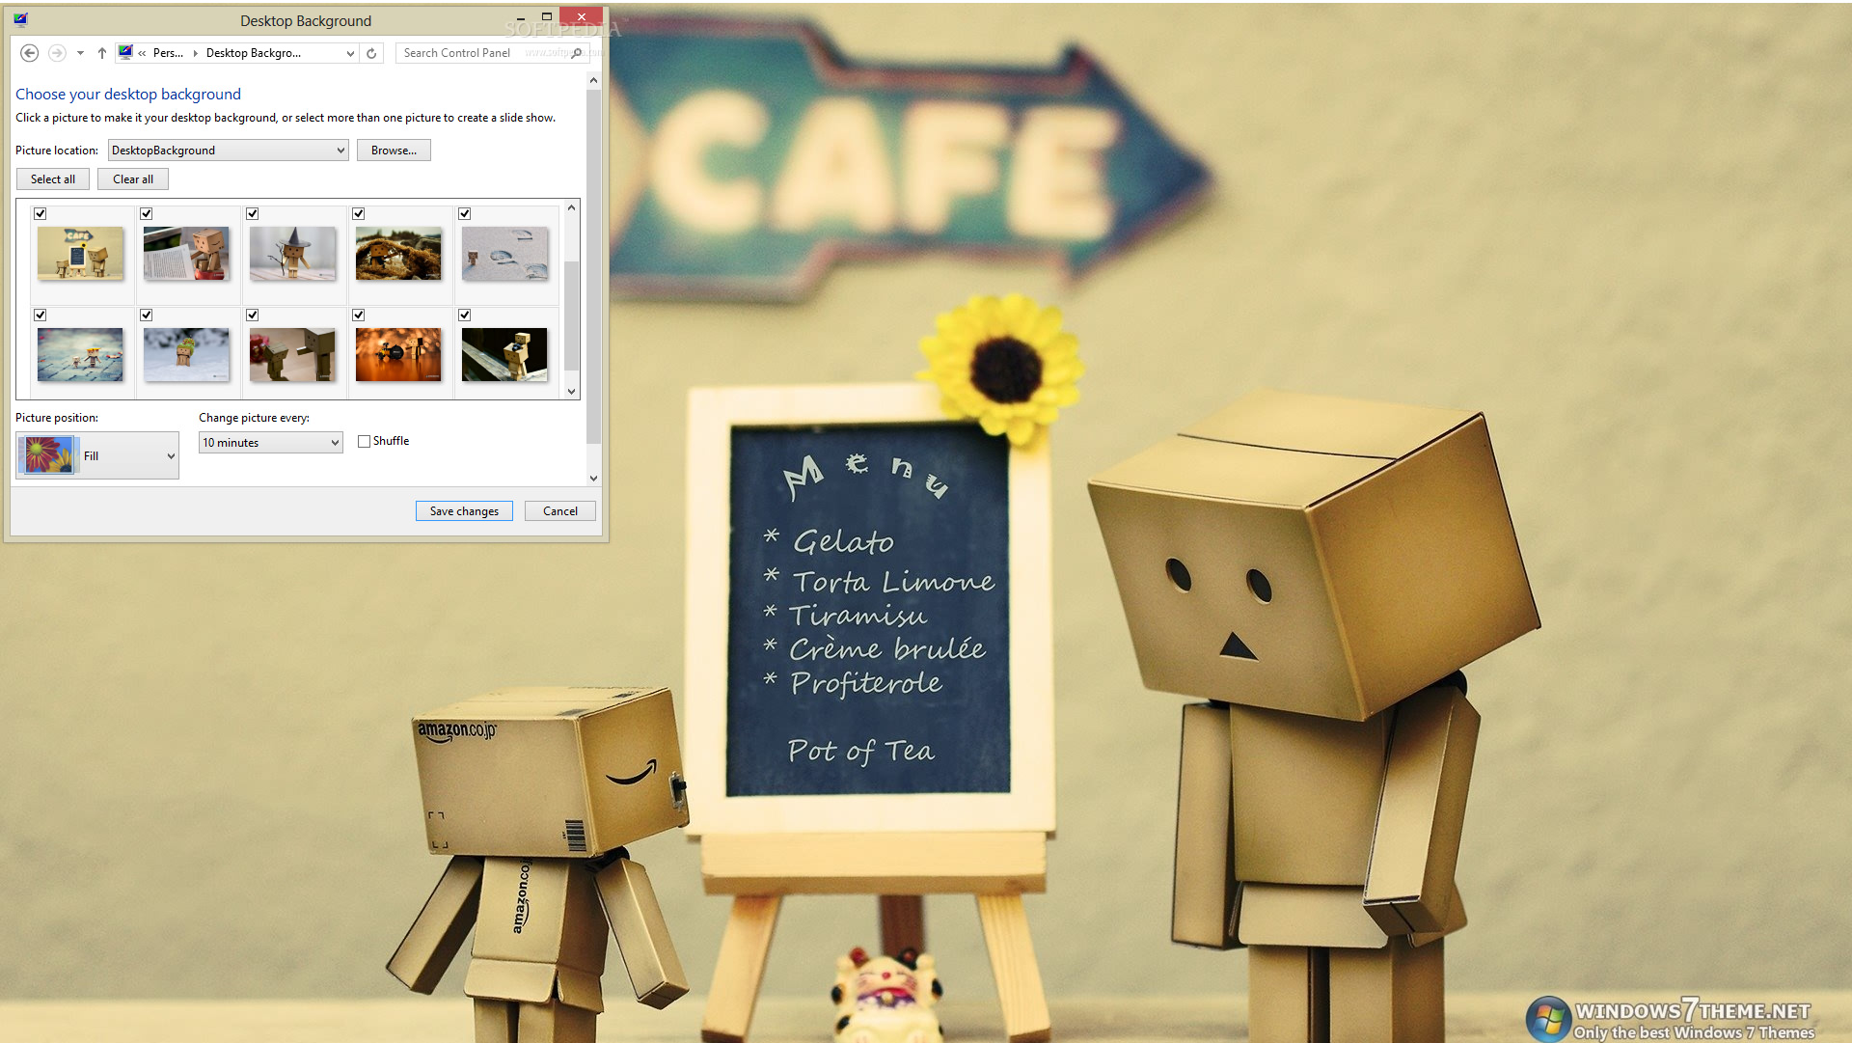
Task: Uncheck the orange sunset Danbo wallpaper checkbox
Action: [359, 316]
